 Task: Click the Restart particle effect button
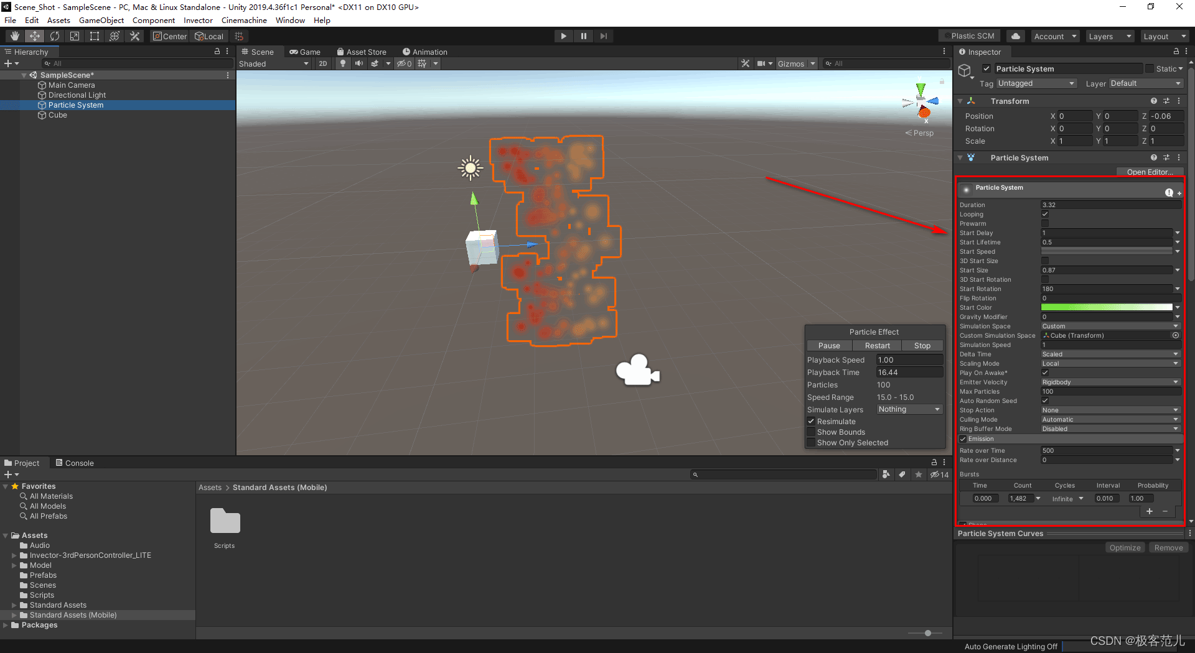[877, 346]
